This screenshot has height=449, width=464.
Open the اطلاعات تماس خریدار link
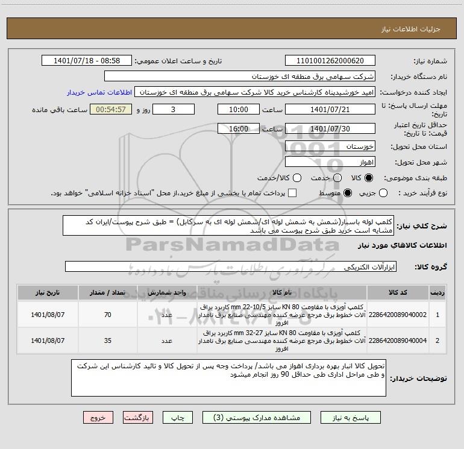click(x=99, y=92)
